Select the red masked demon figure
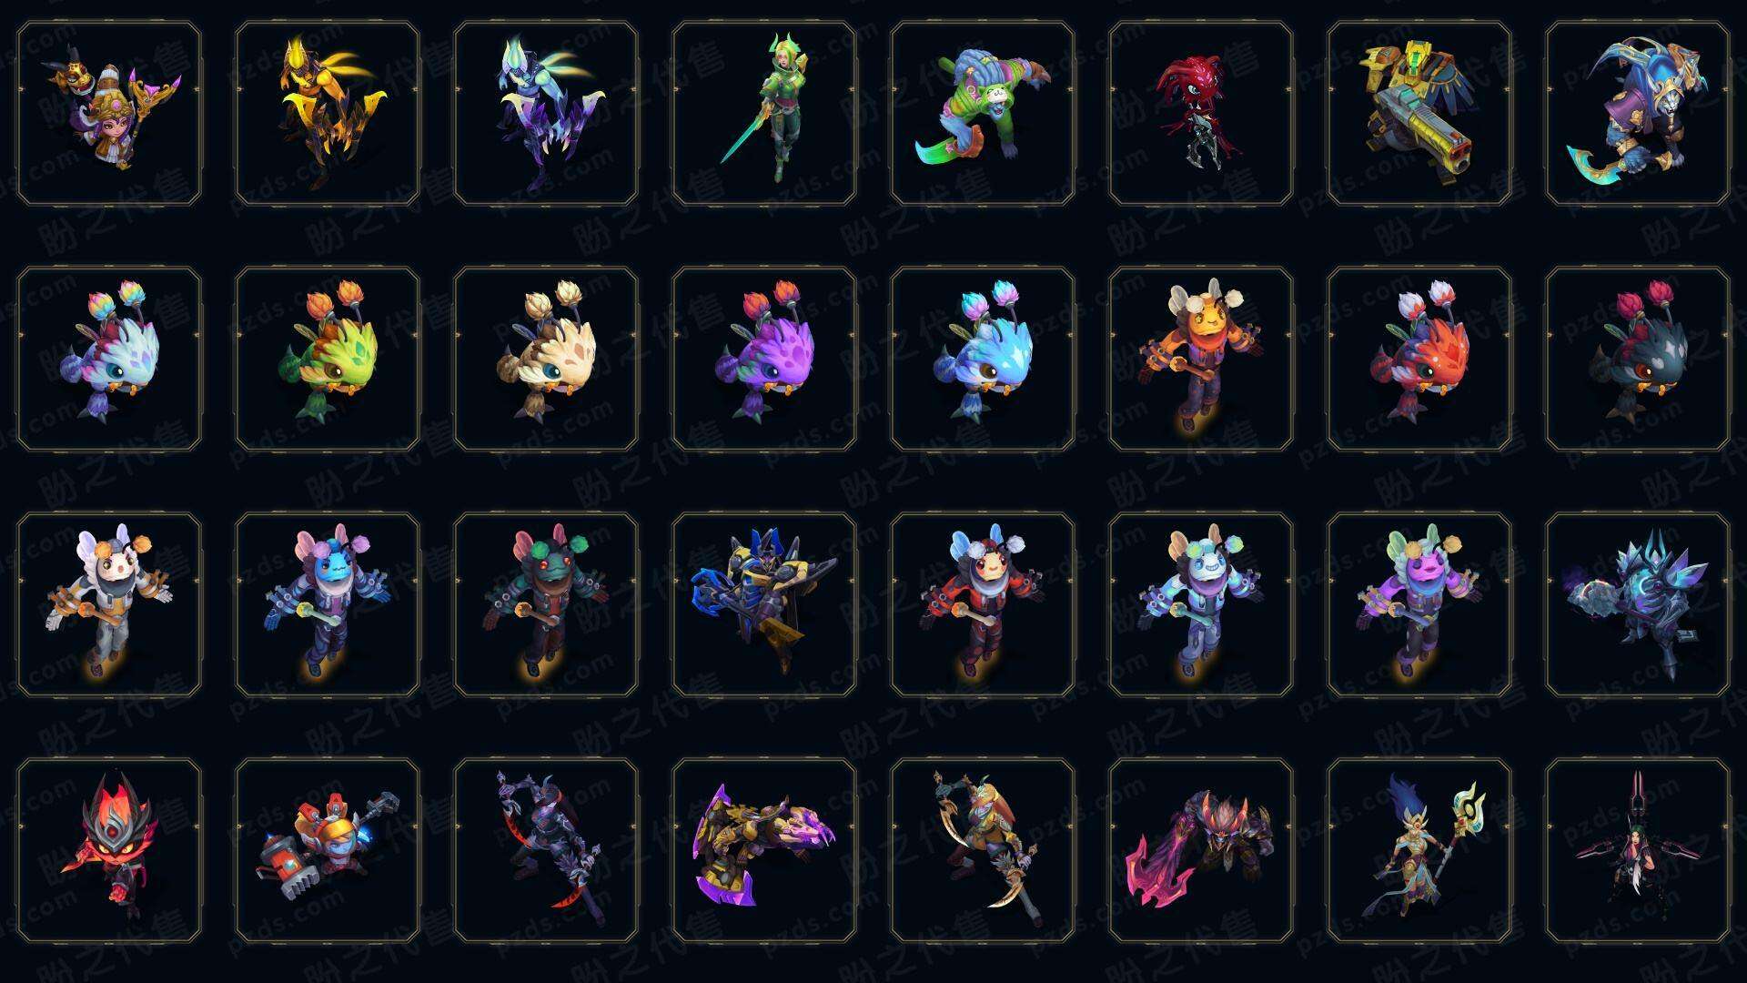 (108, 850)
